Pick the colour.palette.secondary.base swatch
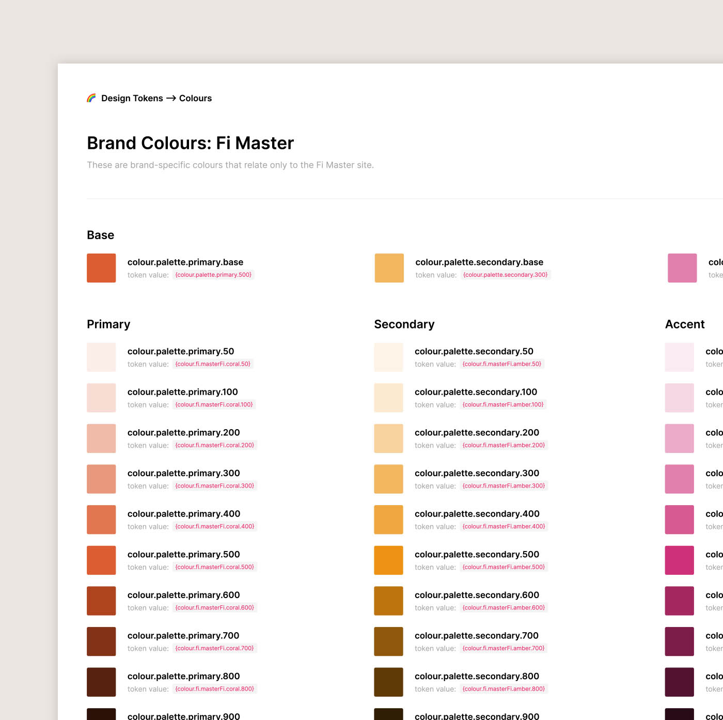This screenshot has height=720, width=723. (389, 268)
